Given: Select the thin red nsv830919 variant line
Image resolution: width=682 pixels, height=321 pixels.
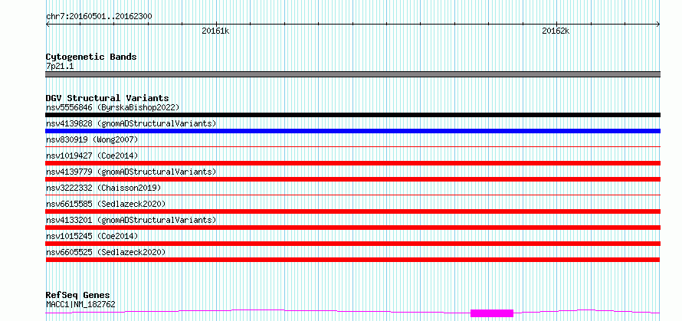Looking at the screenshot, I should 352,147.
